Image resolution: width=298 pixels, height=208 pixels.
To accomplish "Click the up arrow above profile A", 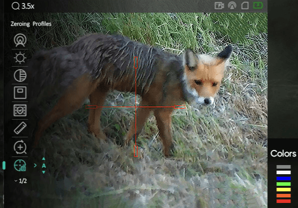I will (44, 159).
